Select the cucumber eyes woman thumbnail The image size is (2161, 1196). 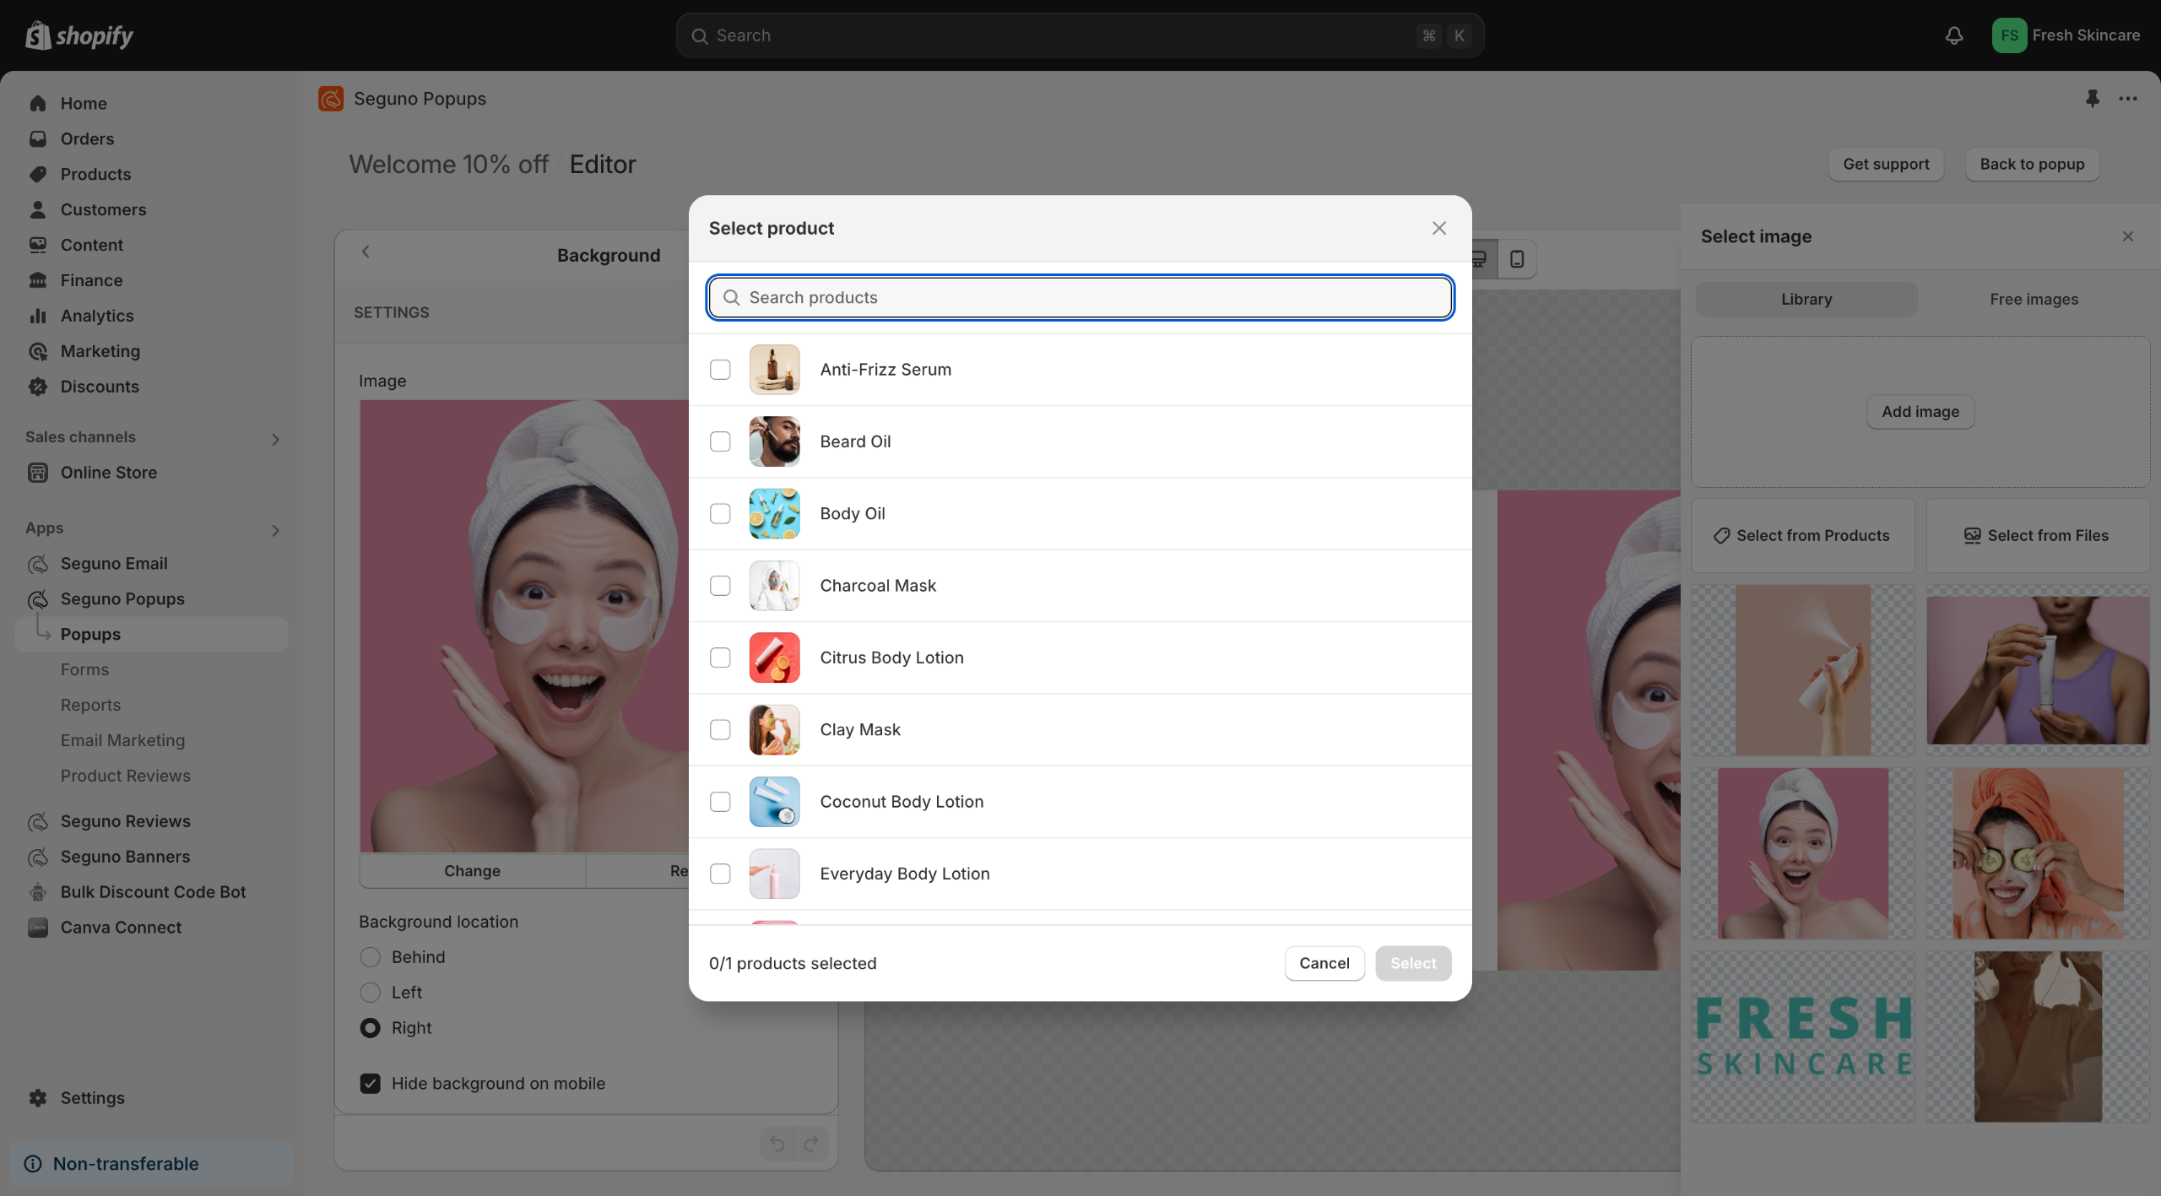click(x=2037, y=853)
